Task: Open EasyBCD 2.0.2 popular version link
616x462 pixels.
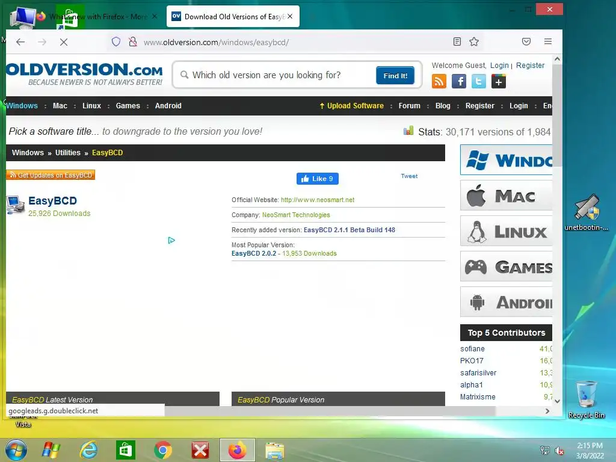Action: pyautogui.click(x=254, y=253)
